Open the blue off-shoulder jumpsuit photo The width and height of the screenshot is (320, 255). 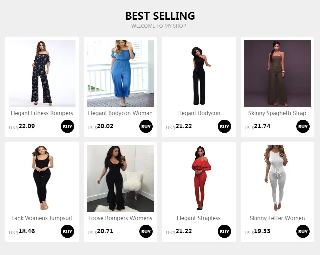tap(121, 73)
